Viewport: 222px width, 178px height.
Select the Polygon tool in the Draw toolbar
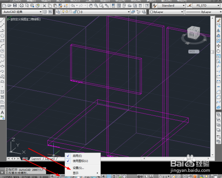2,36
